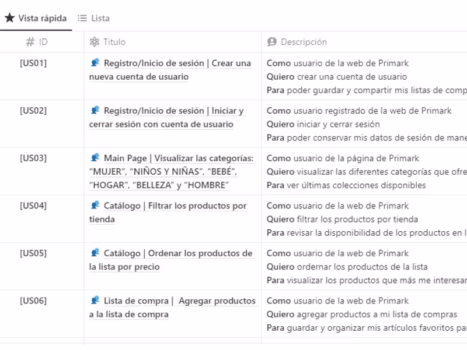Click the list icon beside Lista
This screenshot has width=467, height=350.
[x=82, y=19]
